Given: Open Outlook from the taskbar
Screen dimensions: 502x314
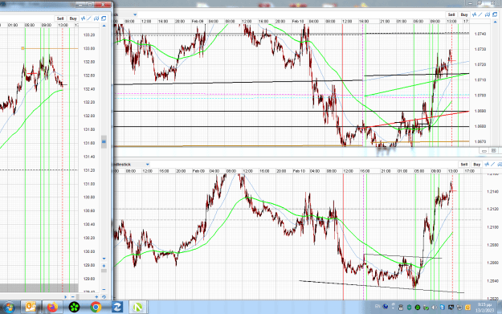Looking at the screenshot, I should [x=31, y=308].
